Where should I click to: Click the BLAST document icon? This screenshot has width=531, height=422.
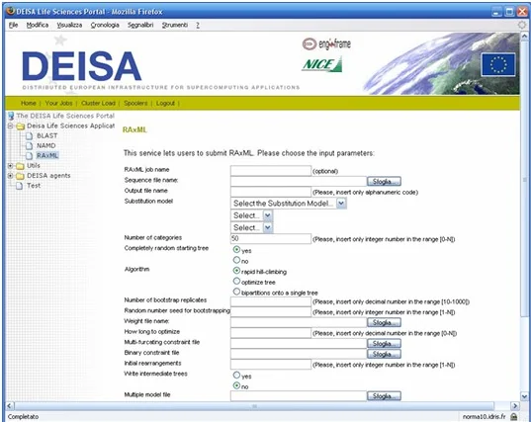pos(30,136)
